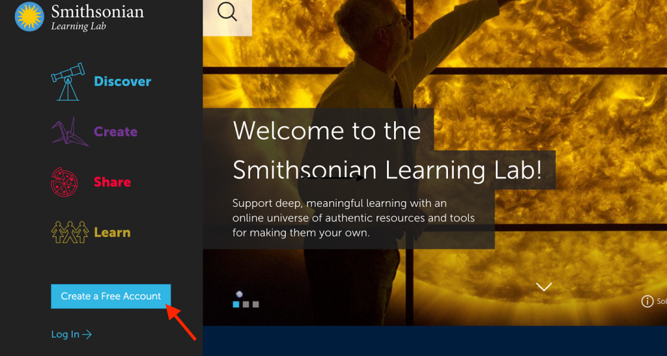Image resolution: width=667 pixels, height=356 pixels.
Task: Open the Share menu item
Action: (112, 182)
